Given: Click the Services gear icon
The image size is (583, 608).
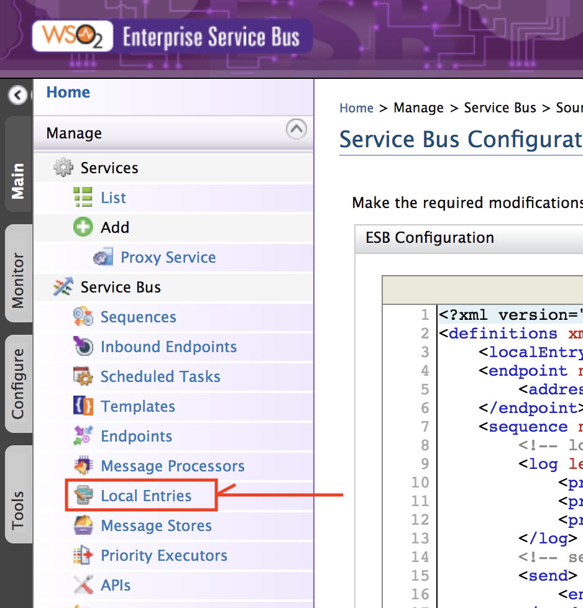Looking at the screenshot, I should [x=64, y=167].
